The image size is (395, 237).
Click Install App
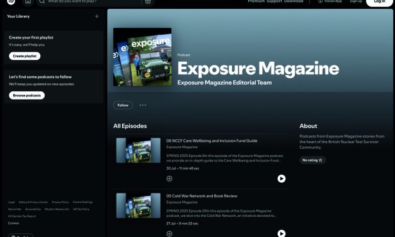point(330,1)
